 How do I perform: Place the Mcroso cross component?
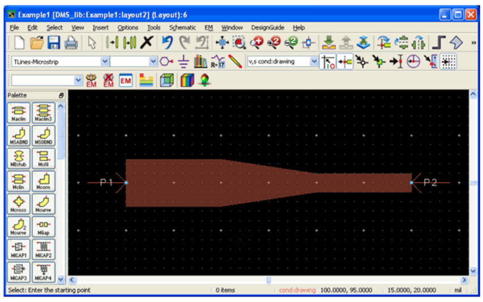click(x=19, y=204)
